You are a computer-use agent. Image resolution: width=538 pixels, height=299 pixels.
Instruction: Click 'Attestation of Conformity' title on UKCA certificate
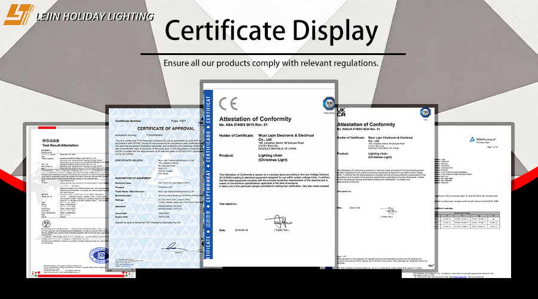coord(366,124)
